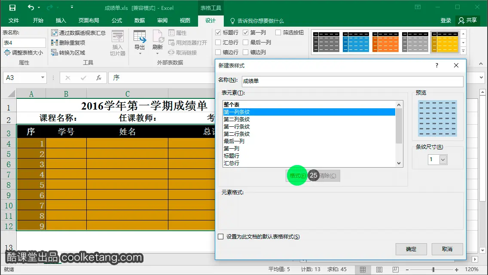Click the 取消 button
The height and width of the screenshot is (275, 488).
[x=447, y=249]
